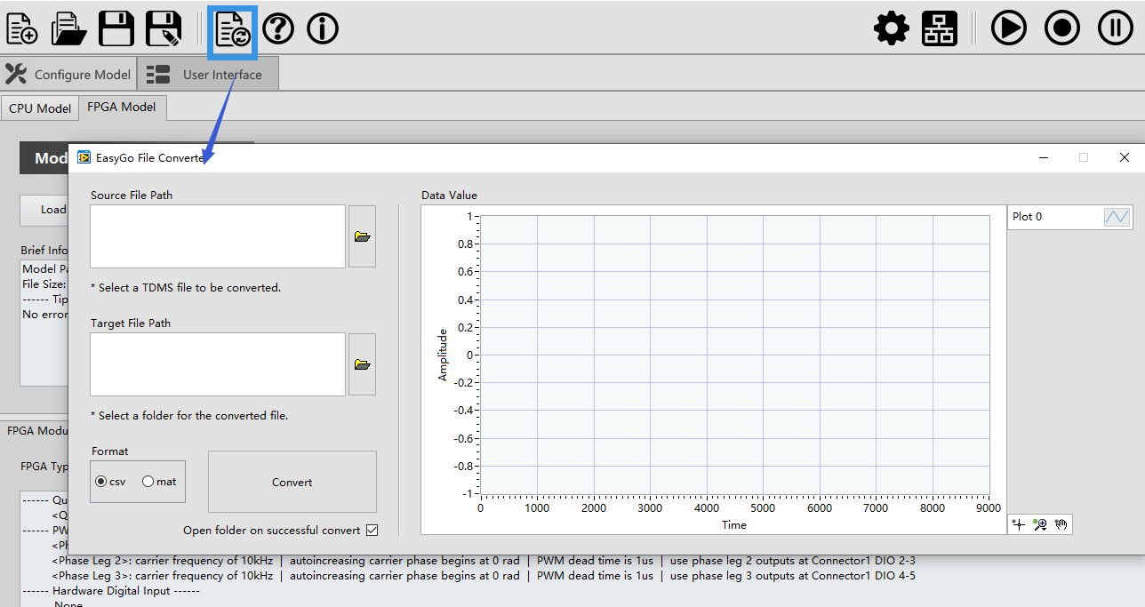The width and height of the screenshot is (1145, 607).
Task: Open the help question mark
Action: (x=278, y=28)
